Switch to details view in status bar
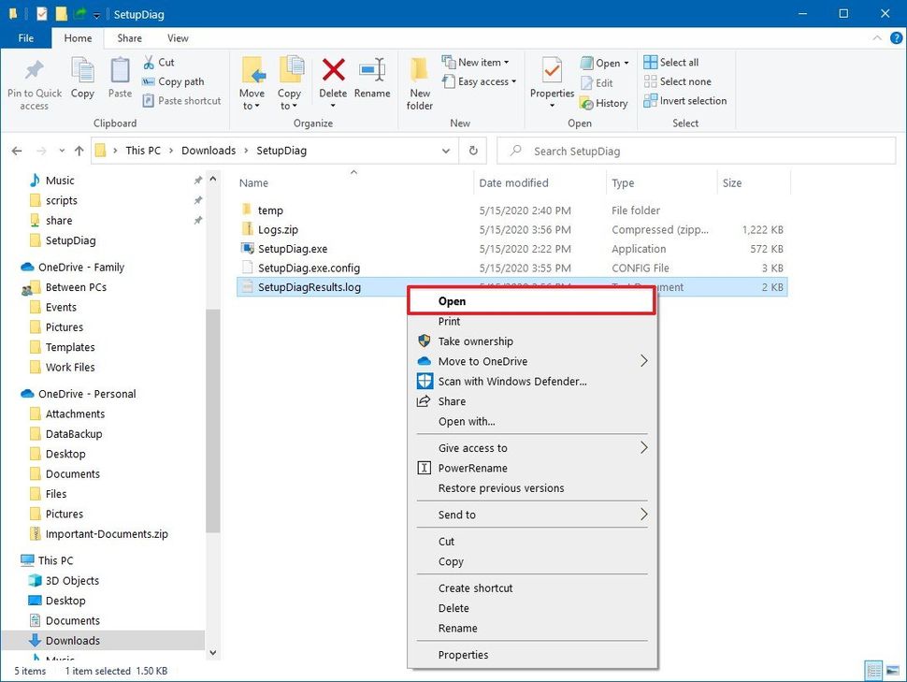907x682 pixels. tap(875, 671)
